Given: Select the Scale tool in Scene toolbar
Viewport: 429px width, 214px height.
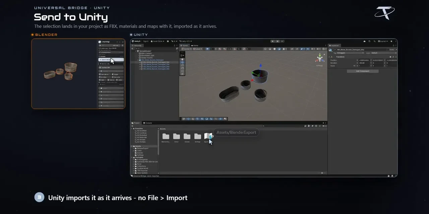Looking at the screenshot, I should [182, 68].
